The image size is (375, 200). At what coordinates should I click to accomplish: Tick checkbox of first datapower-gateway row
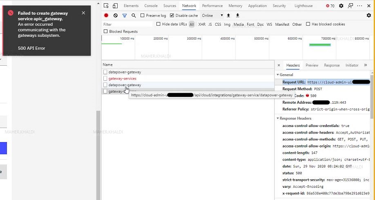pyautogui.click(x=105, y=72)
